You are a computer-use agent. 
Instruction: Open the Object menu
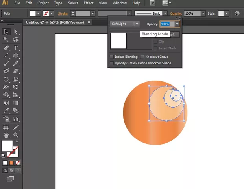pos(43,3)
